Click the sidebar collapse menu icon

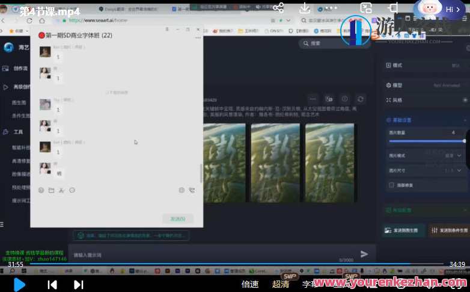point(2,225)
